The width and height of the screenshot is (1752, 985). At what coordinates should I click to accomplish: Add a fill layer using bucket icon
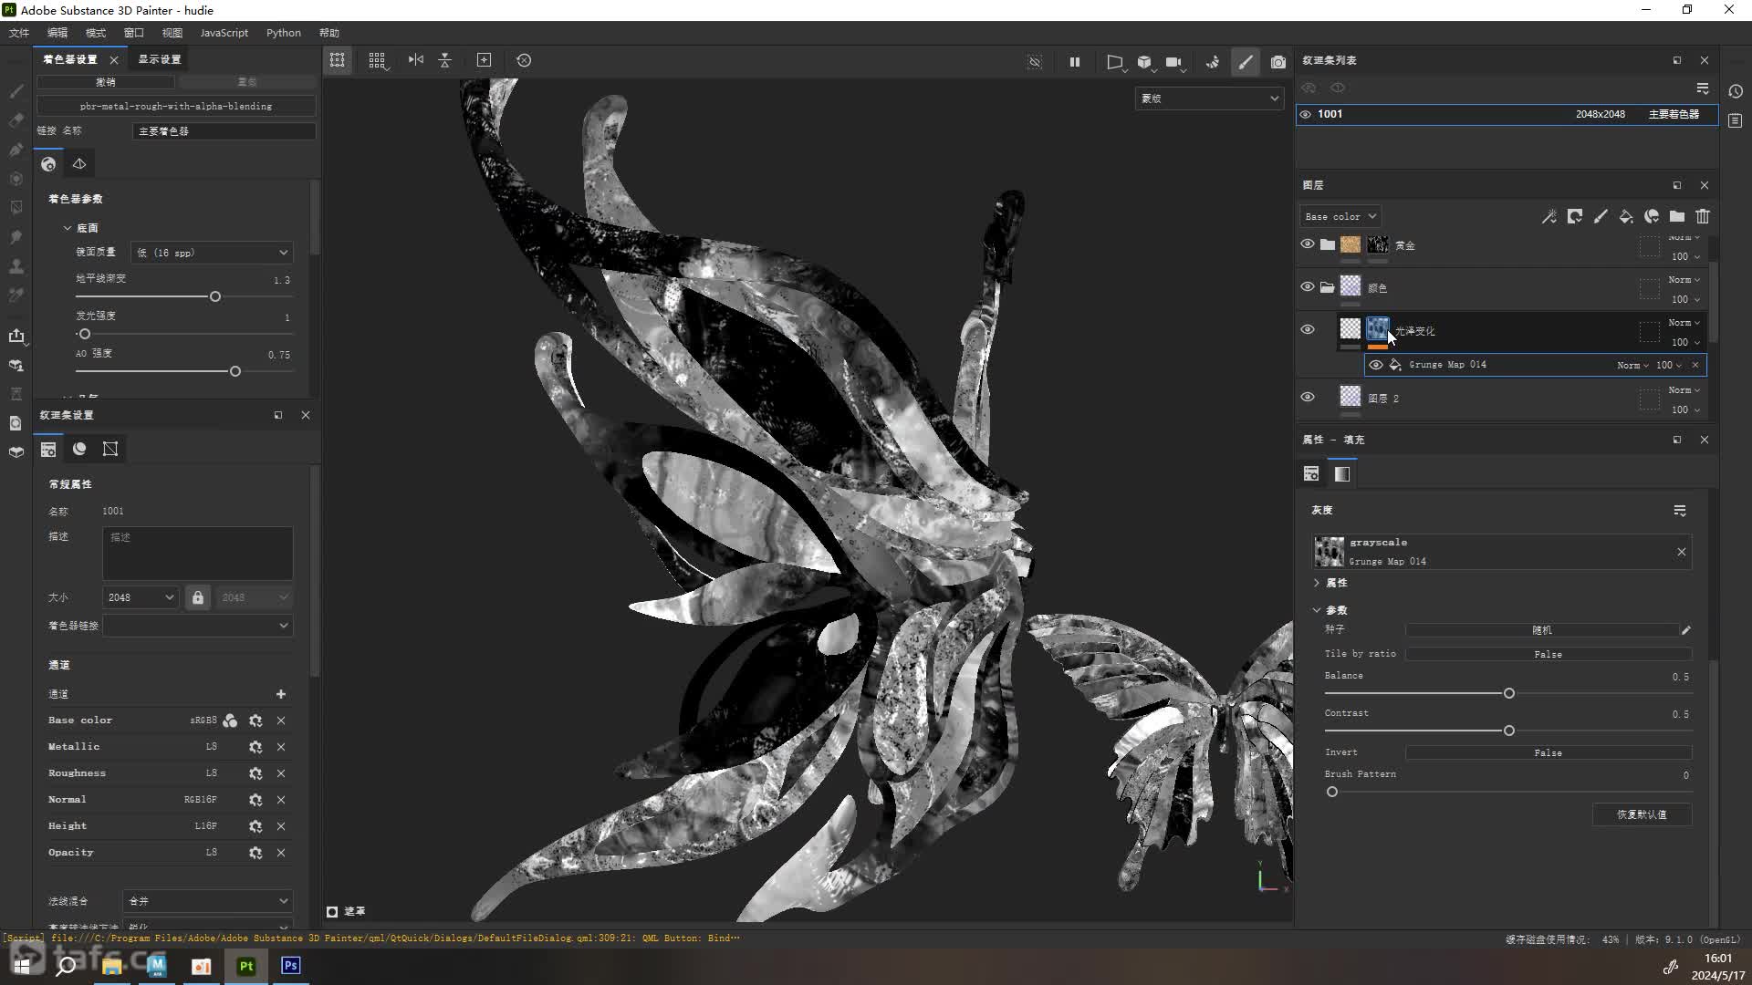click(1626, 217)
